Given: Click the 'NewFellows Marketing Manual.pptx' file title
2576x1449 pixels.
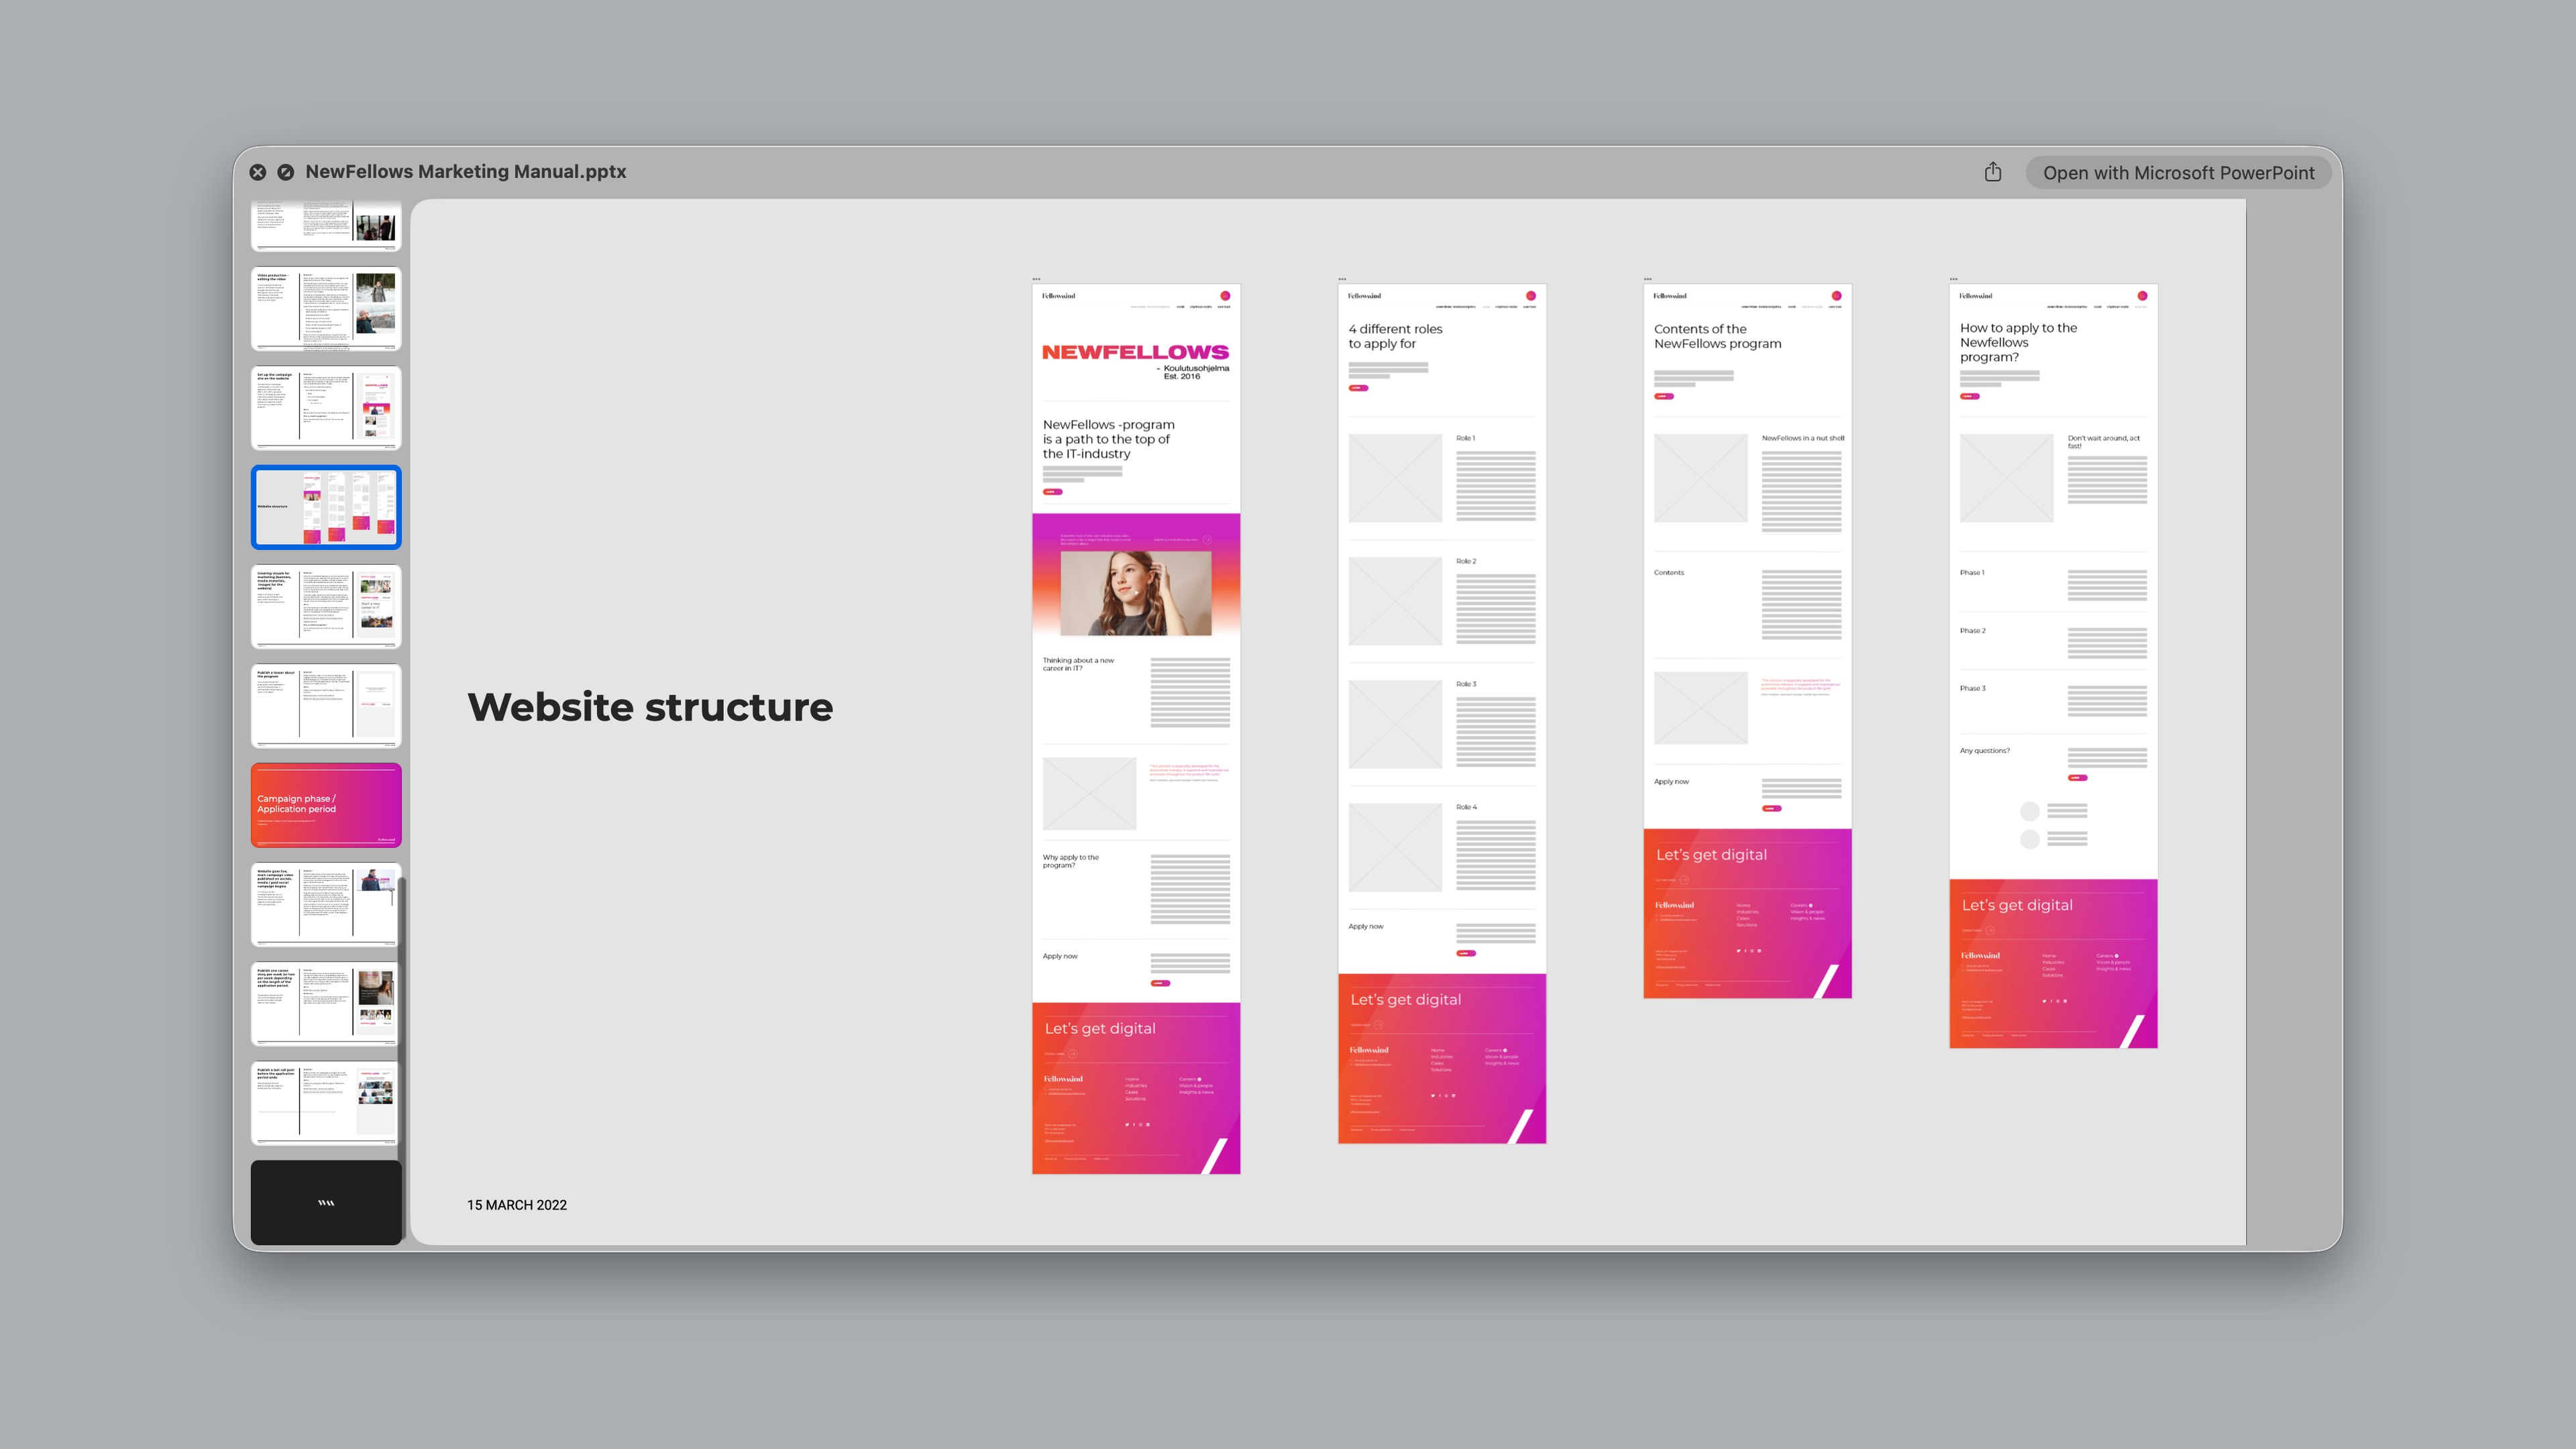Looking at the screenshot, I should [466, 172].
